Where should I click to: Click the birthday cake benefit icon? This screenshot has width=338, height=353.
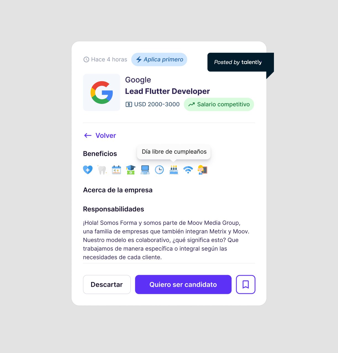(x=174, y=170)
